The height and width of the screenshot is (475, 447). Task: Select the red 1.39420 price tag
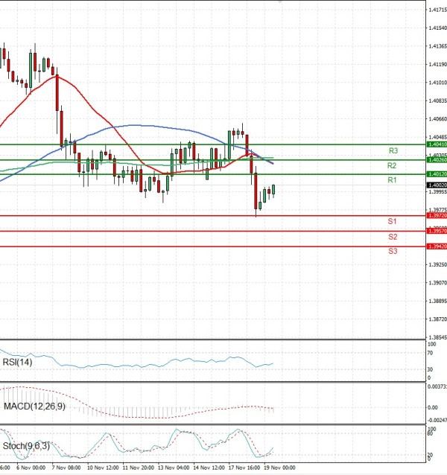coord(437,246)
